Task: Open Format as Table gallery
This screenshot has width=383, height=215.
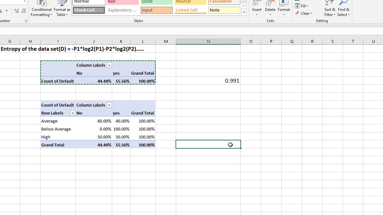Action: pos(62,9)
